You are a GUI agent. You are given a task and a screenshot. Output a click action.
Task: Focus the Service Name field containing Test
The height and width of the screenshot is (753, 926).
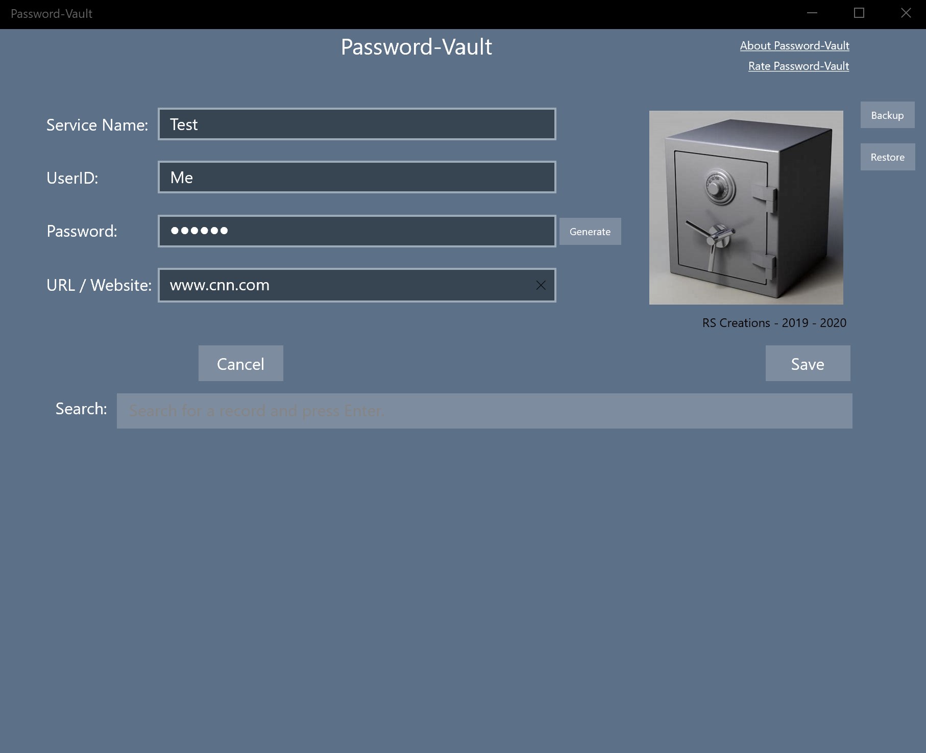point(357,124)
